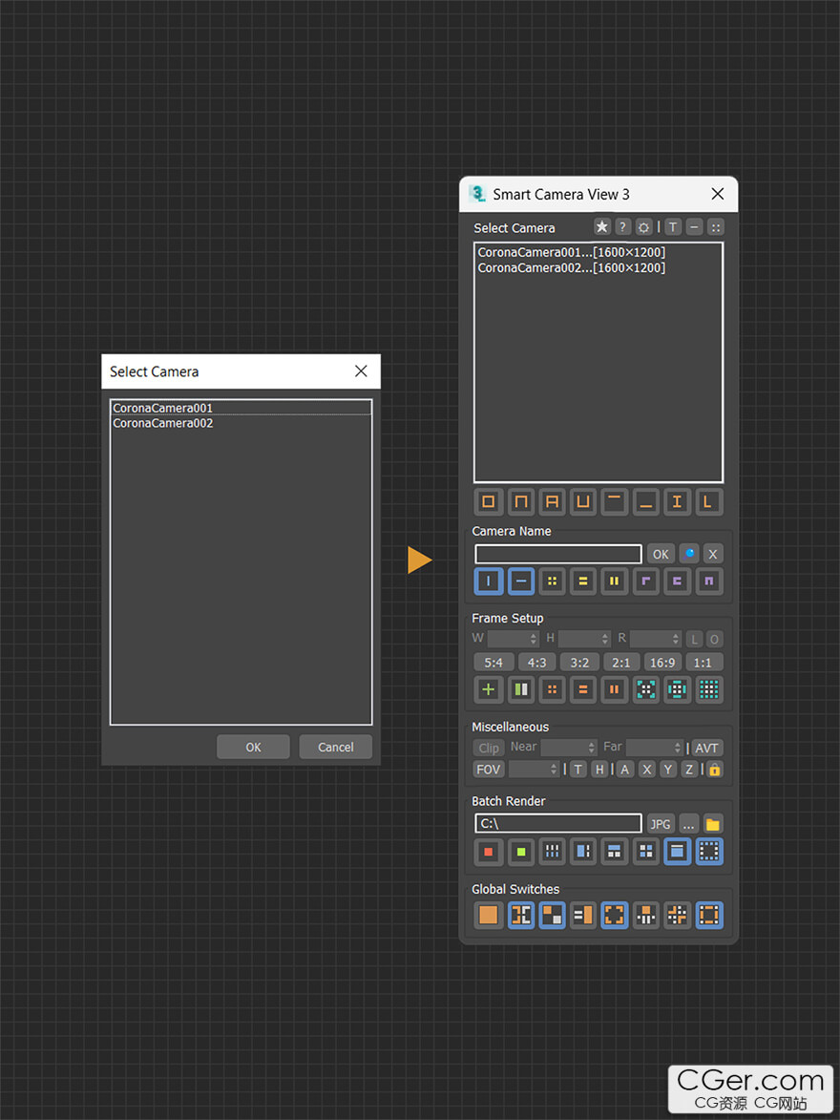Click the purple corner-bracket icon in Camera Name
This screenshot has width=840, height=1120.
coord(645,581)
